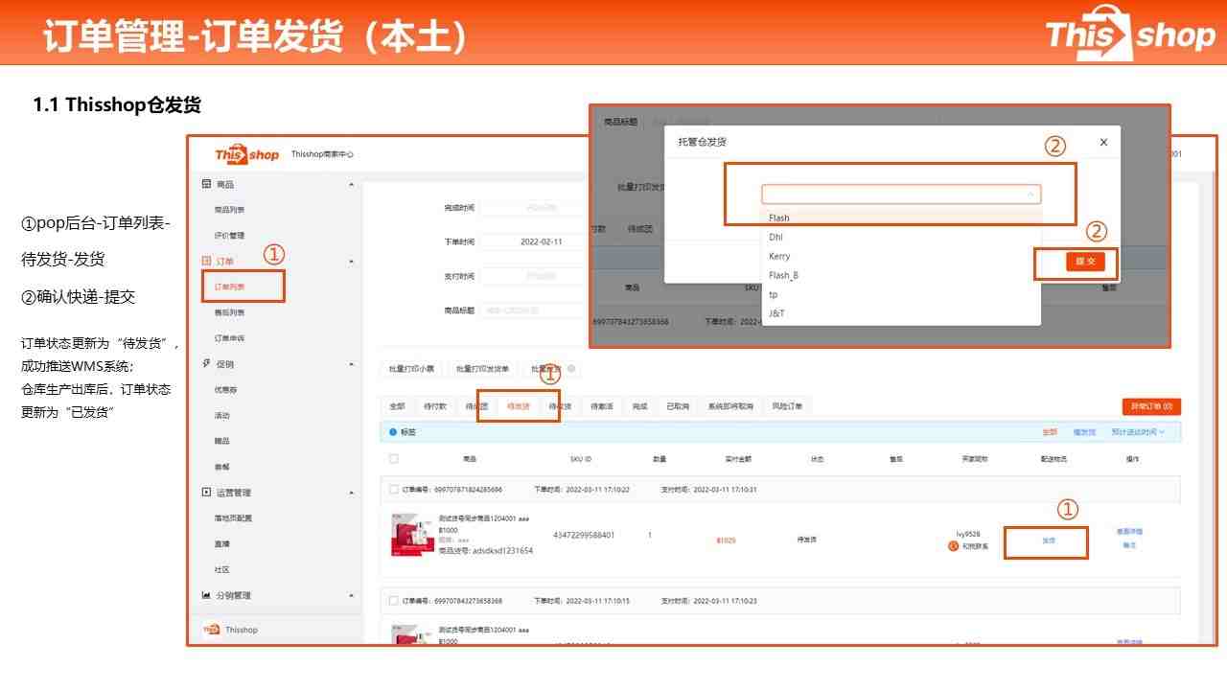Switch to the 系统即将取消 order tab
This screenshot has width=1227, height=690.
coord(730,406)
